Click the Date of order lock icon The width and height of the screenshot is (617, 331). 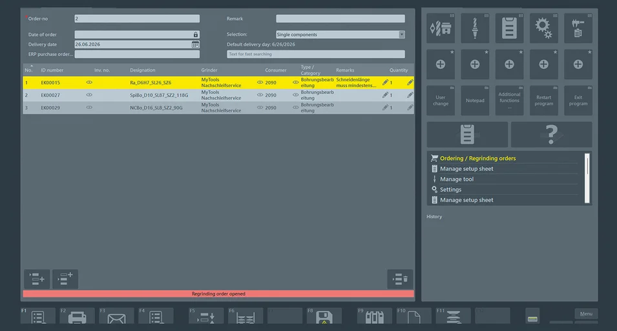point(196,35)
